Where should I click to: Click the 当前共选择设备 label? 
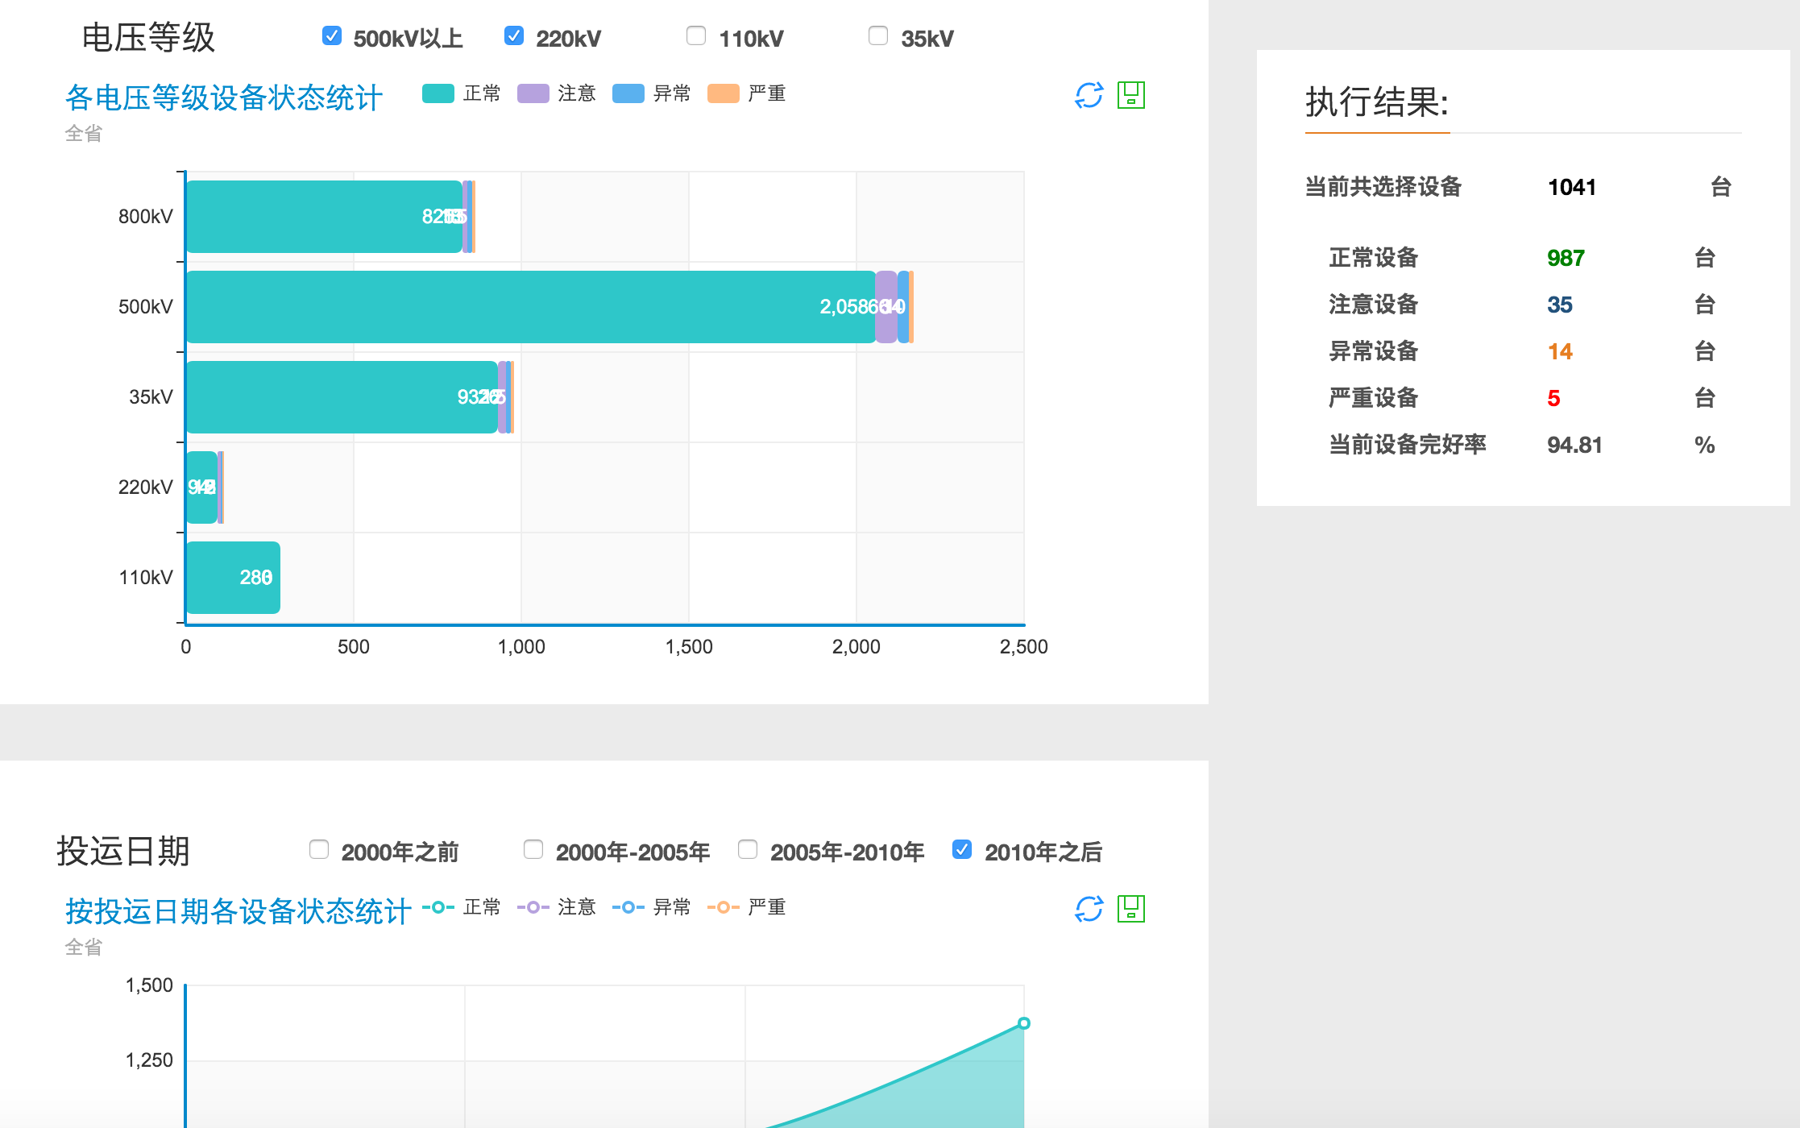coord(1383,186)
